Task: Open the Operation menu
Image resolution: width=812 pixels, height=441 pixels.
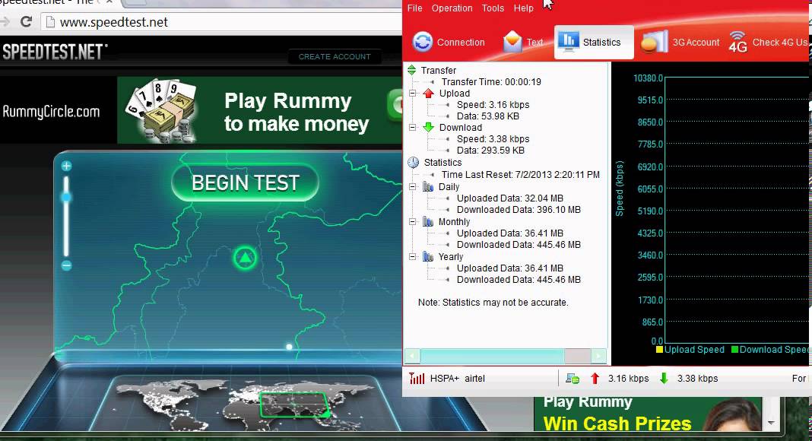Action: pos(452,8)
